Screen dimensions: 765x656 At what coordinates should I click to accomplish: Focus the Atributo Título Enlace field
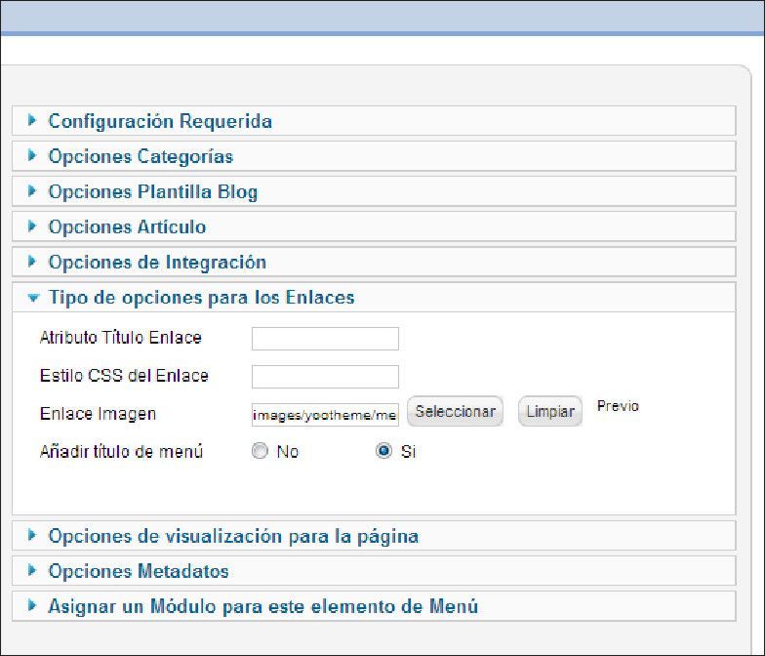click(325, 338)
